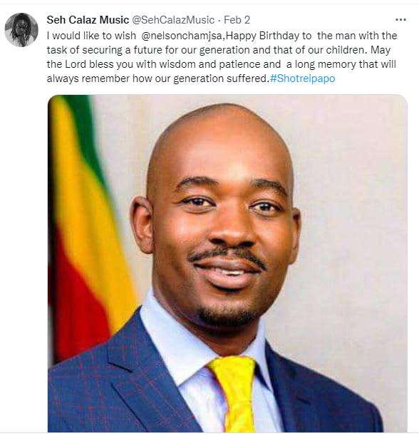Visit the @SehCalazMusic handle link
The image size is (419, 436).
pyautogui.click(x=172, y=20)
